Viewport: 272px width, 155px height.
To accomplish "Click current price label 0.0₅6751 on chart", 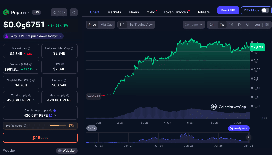I will click(x=257, y=47).
